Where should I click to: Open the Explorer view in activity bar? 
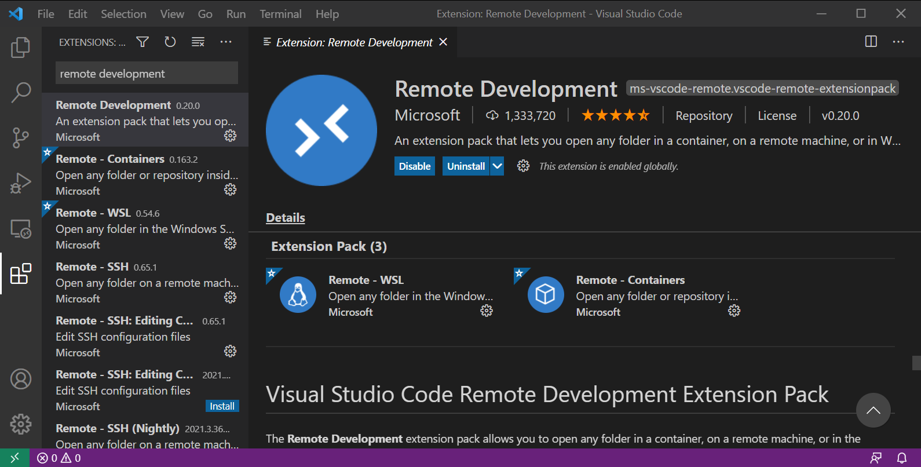20,48
